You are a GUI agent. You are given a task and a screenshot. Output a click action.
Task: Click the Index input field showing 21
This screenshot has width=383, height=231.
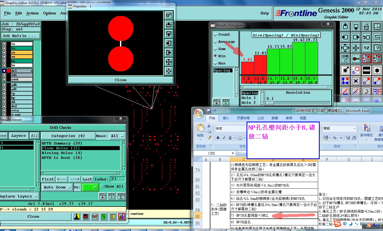tap(118, 179)
